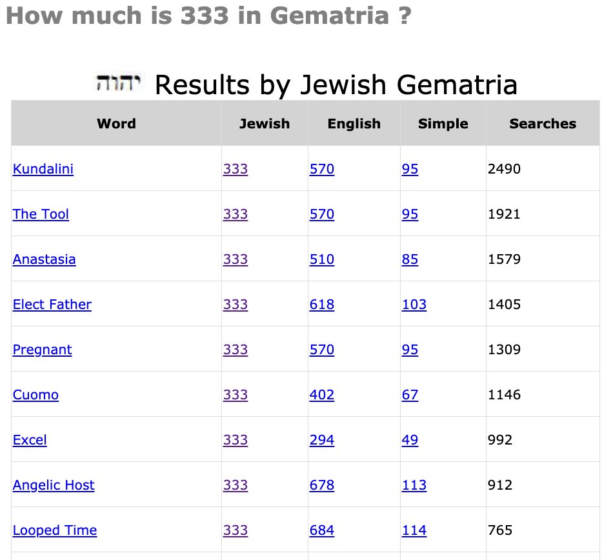Click searches count 1921 for The Tool
The width and height of the screenshot is (613, 560).
click(x=505, y=214)
